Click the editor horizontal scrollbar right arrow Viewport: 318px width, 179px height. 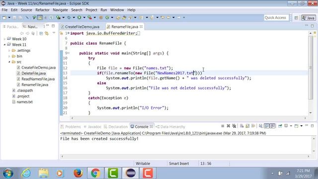click(x=305, y=118)
